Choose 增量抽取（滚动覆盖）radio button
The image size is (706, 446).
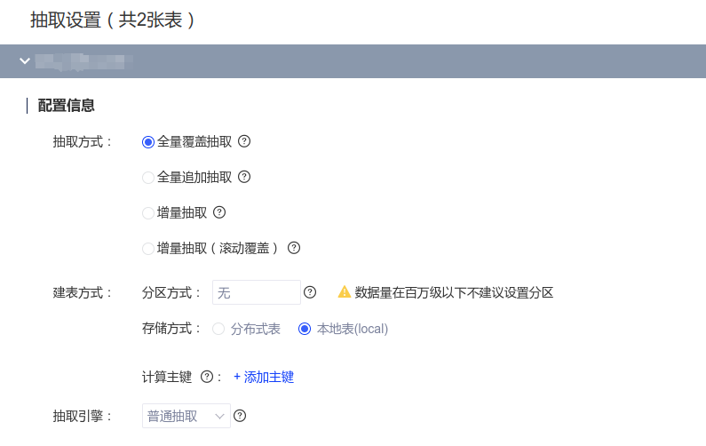[148, 248]
